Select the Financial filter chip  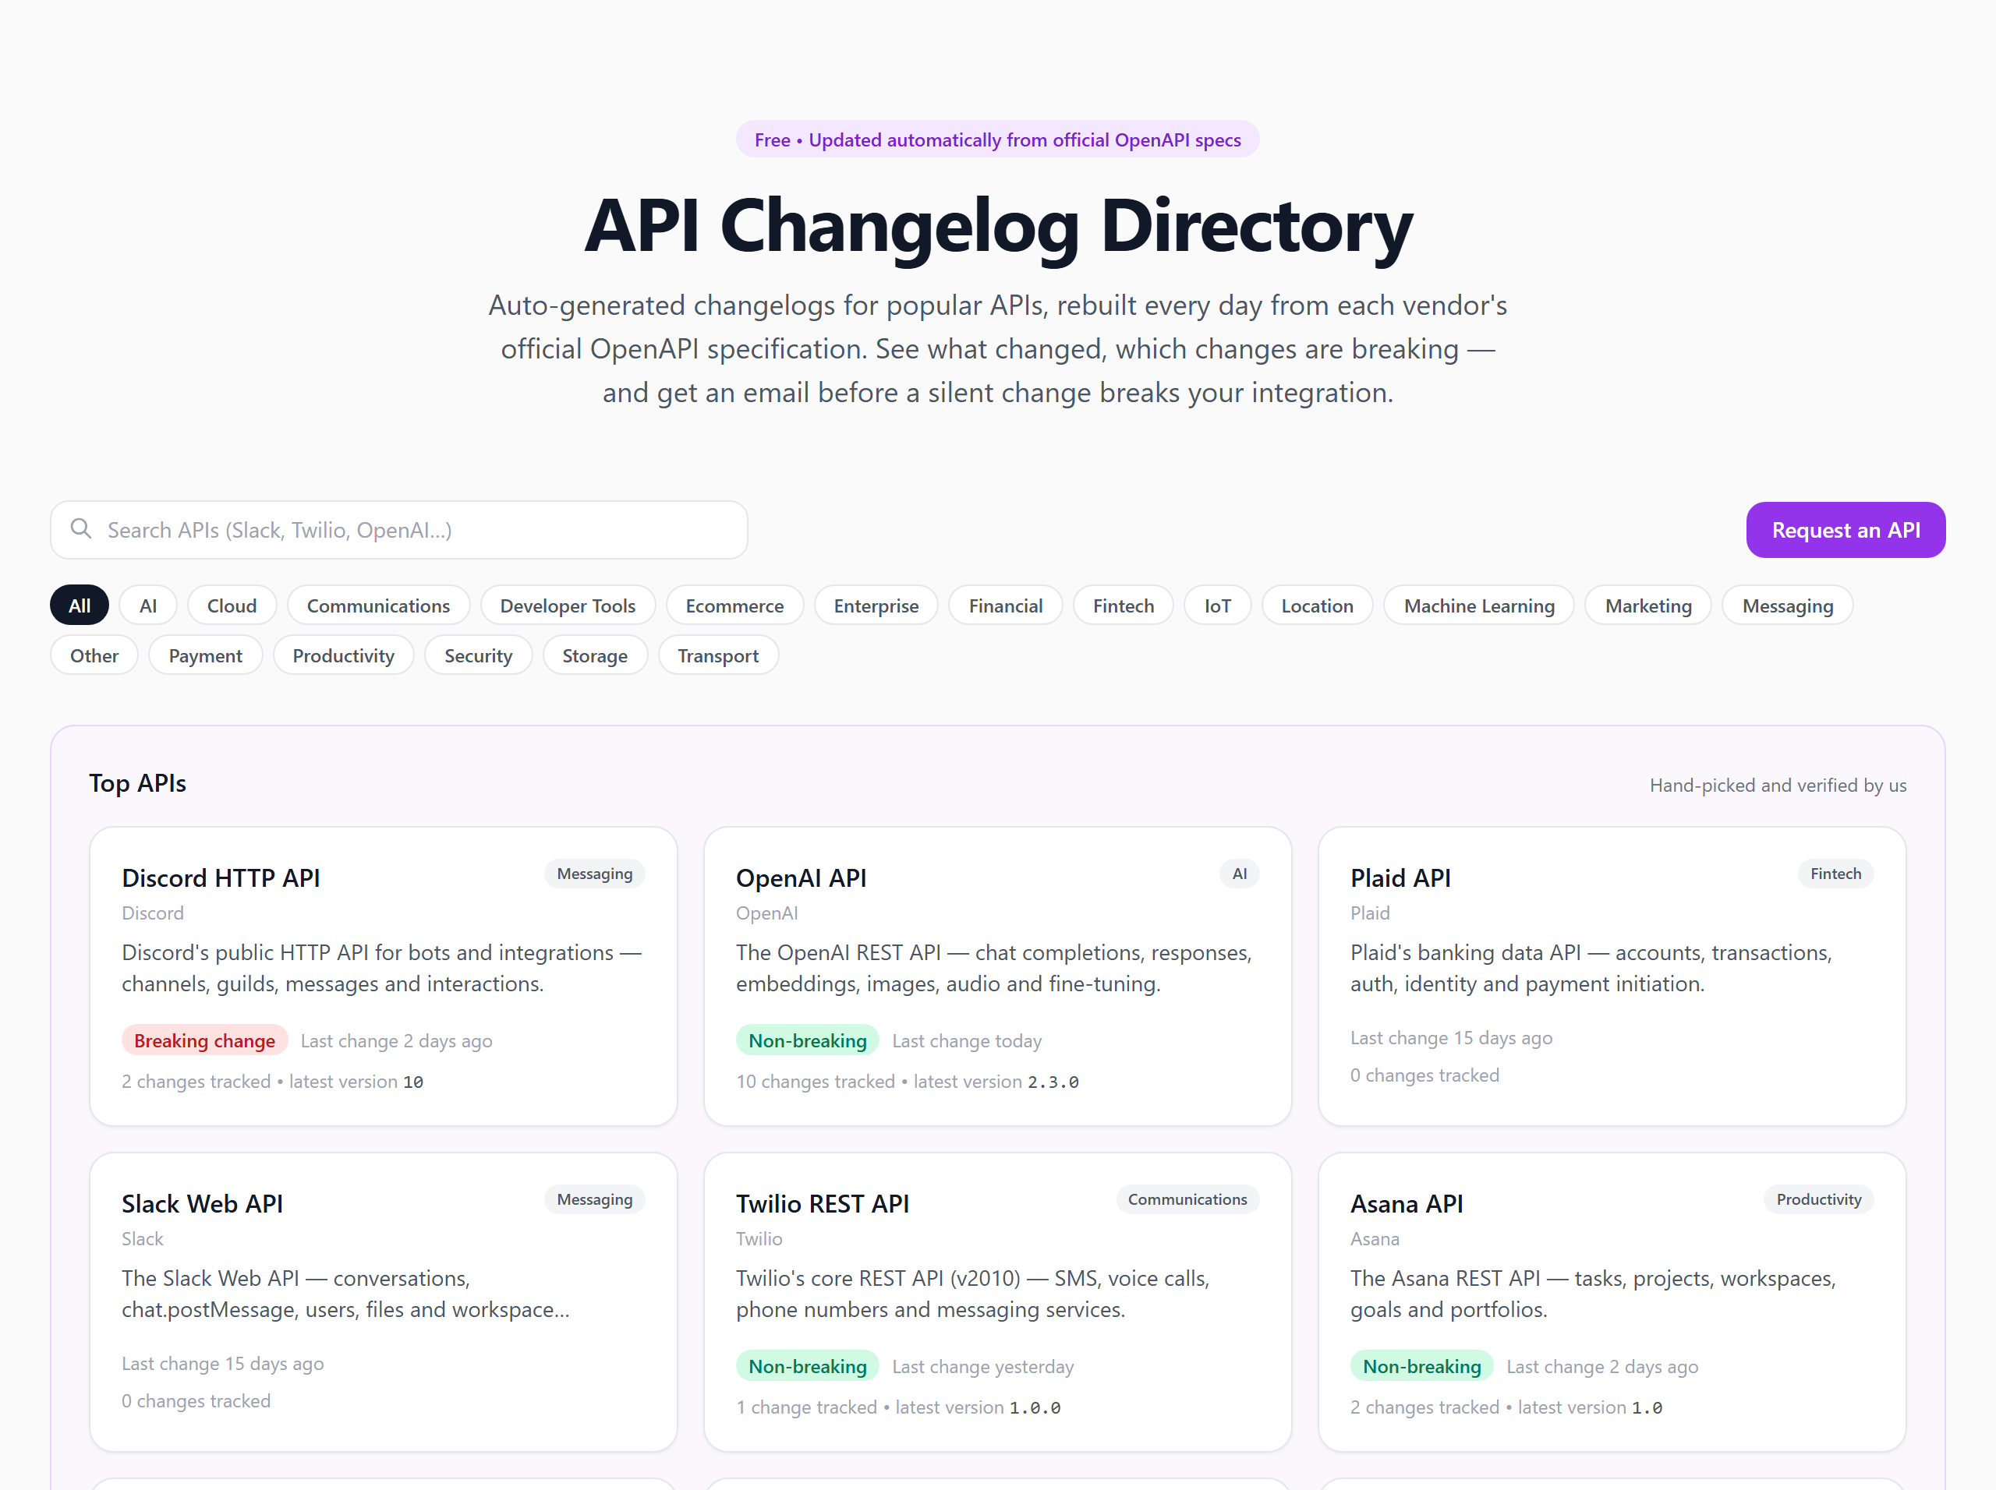[1005, 606]
